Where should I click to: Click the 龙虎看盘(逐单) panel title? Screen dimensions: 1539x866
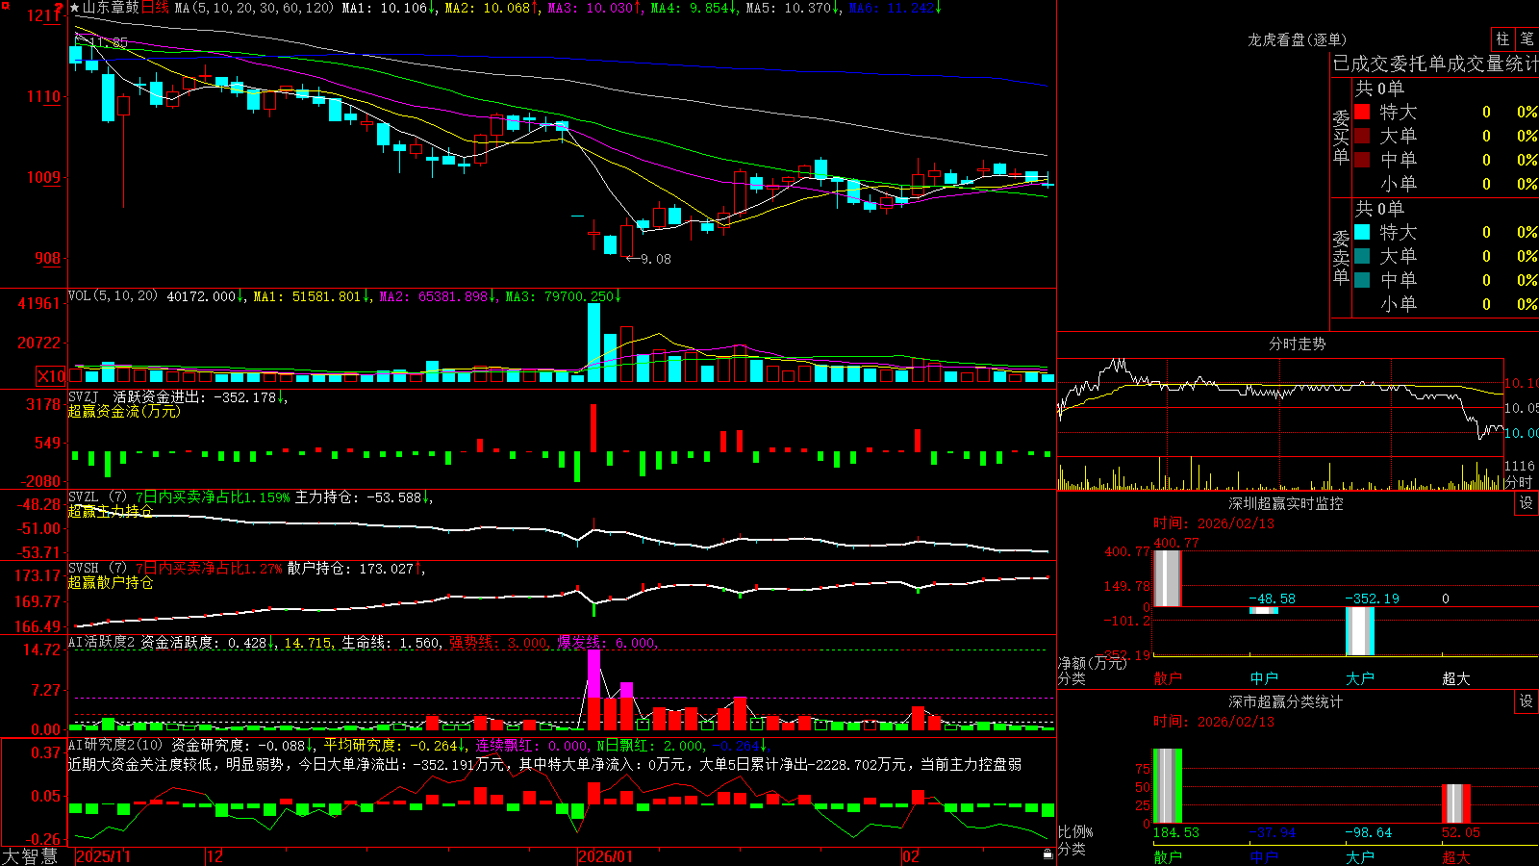[1297, 39]
